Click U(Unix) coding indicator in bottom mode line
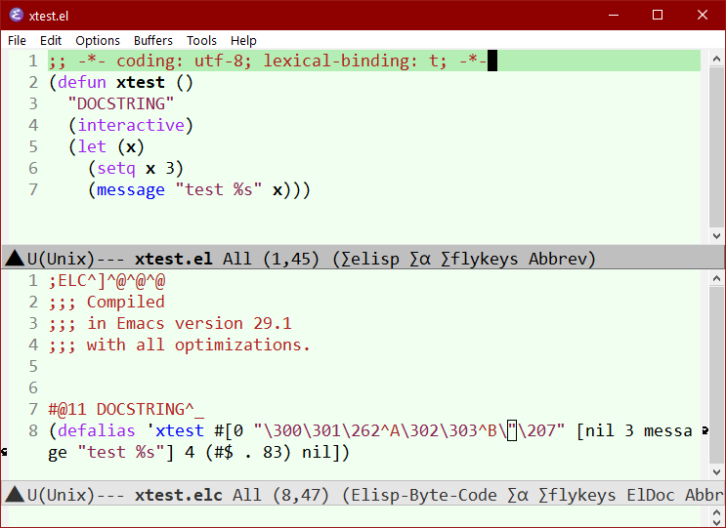726x528 pixels. tap(62, 495)
